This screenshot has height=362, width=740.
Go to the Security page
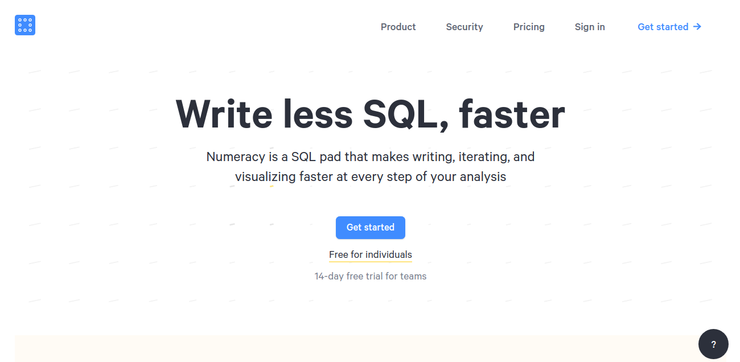point(464,27)
